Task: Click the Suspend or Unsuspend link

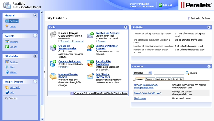Action: 72,41
